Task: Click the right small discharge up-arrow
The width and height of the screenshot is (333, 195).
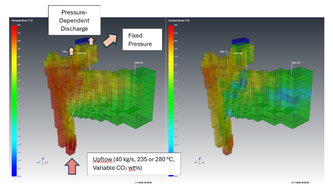Action: point(91,42)
